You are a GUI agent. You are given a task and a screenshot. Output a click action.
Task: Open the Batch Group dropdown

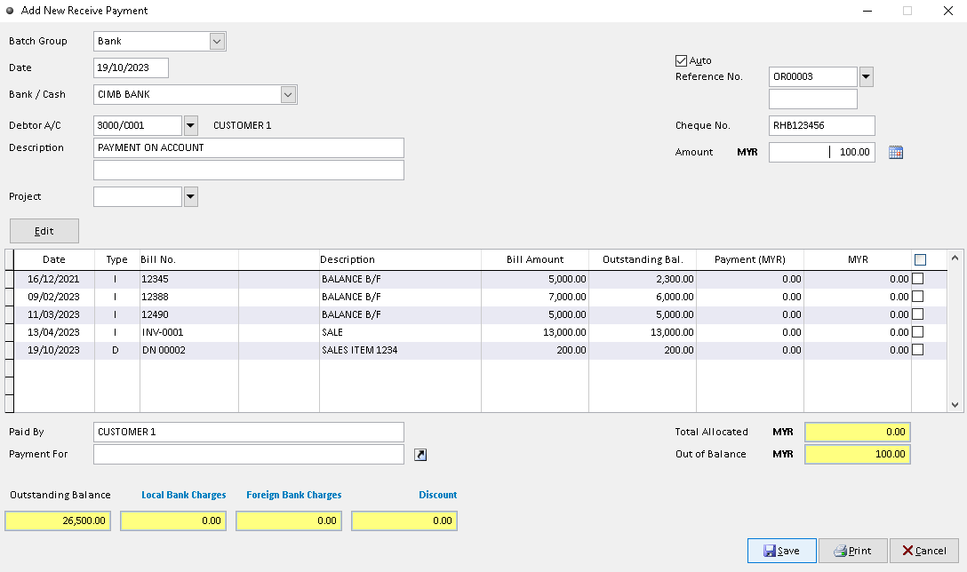216,41
